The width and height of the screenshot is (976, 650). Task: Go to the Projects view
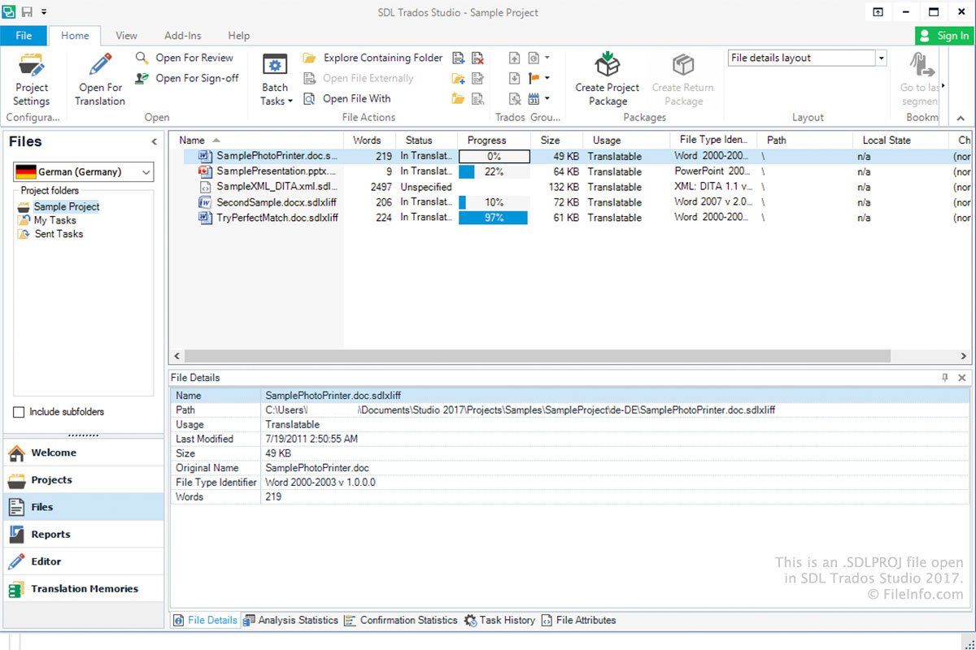[x=85, y=479]
